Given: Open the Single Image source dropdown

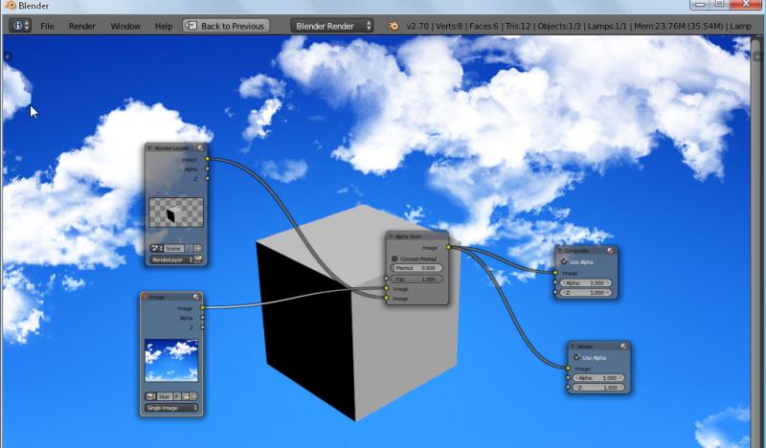Looking at the screenshot, I should 171,408.
